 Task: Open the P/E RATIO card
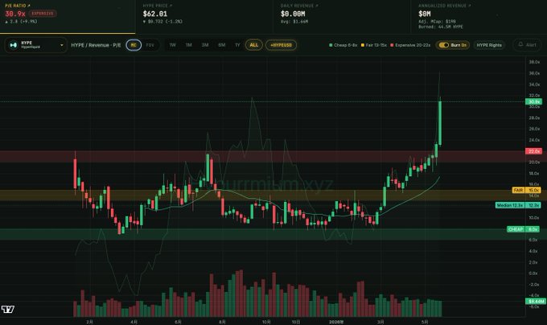pos(68,17)
